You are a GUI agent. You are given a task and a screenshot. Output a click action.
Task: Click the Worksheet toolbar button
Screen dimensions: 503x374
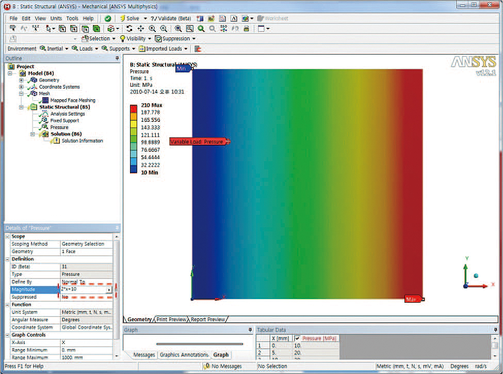273,18
